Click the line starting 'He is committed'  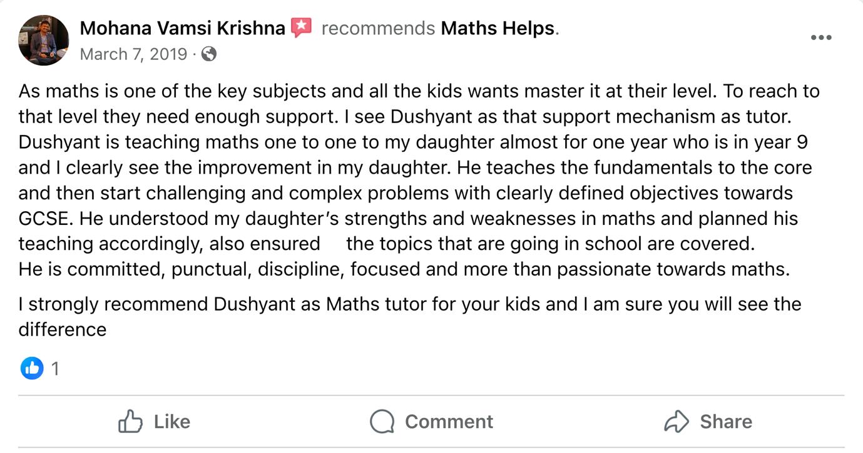(x=404, y=269)
